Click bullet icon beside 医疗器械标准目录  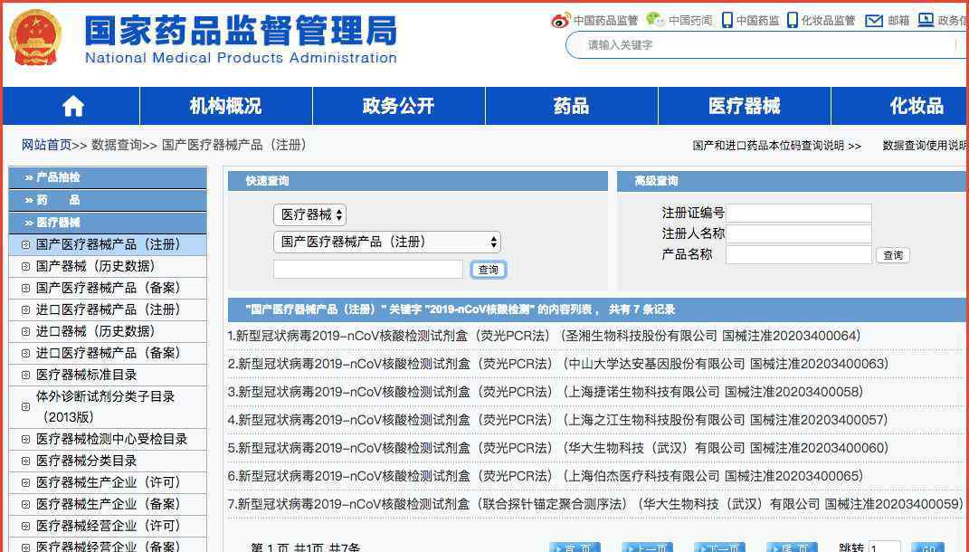[x=25, y=376]
